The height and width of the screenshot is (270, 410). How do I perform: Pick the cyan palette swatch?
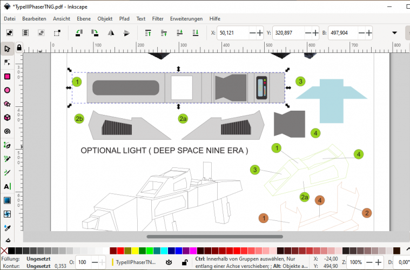(164, 251)
